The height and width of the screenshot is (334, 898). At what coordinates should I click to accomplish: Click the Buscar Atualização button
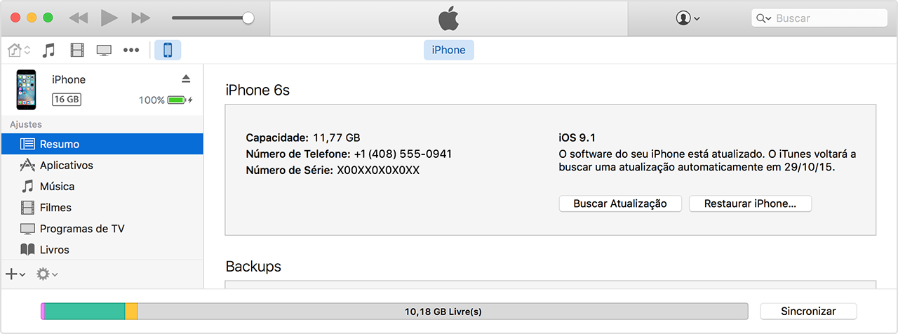click(x=620, y=203)
